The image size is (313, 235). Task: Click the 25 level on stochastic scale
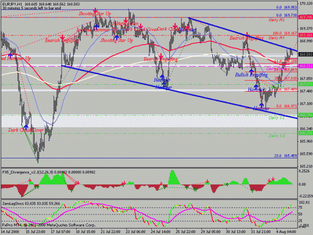pos(300,221)
